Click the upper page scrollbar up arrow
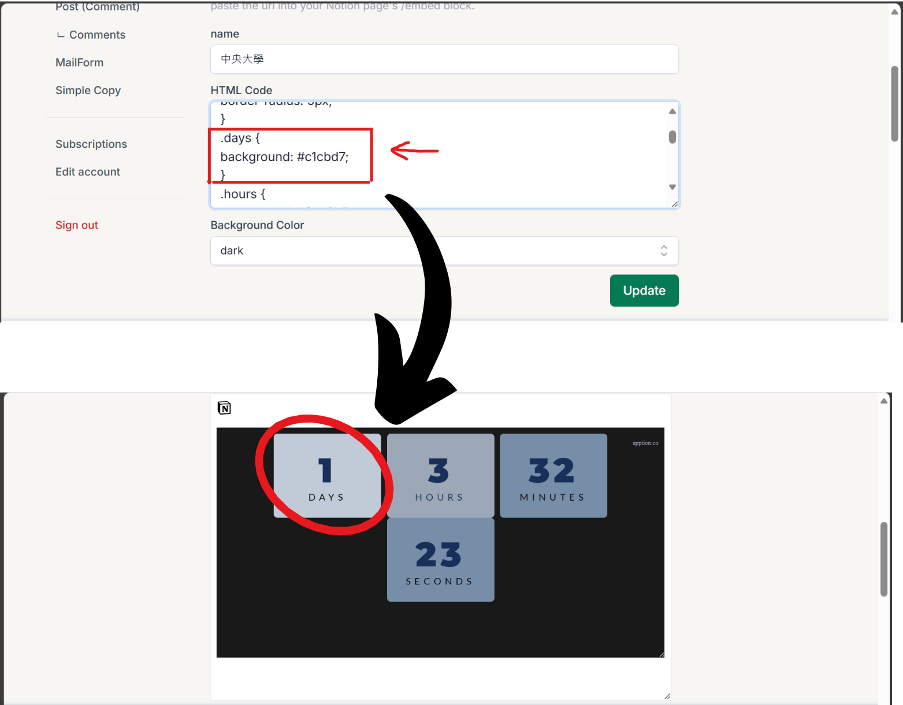The width and height of the screenshot is (903, 705). tap(894, 12)
